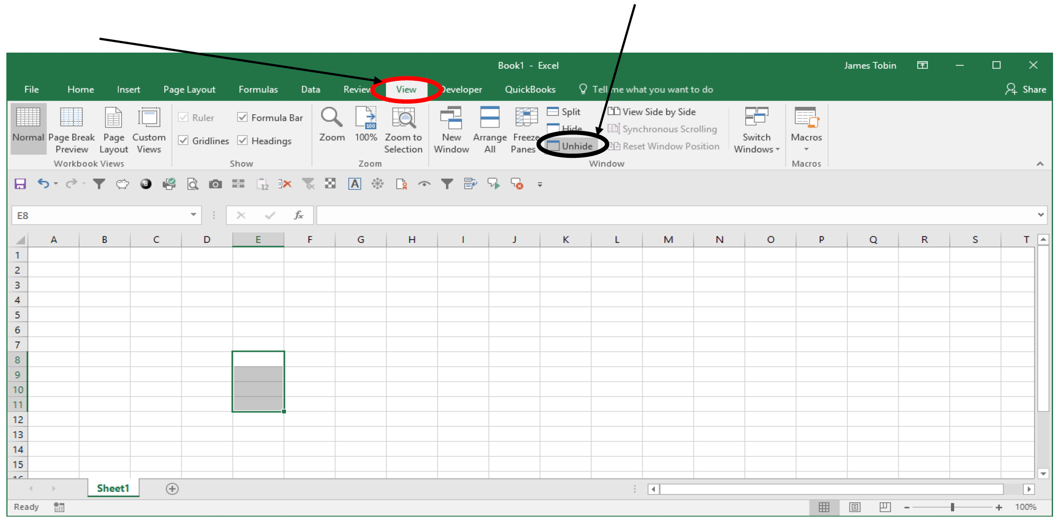Switch to the Home tab
This screenshot has height=523, width=1061.
point(80,89)
